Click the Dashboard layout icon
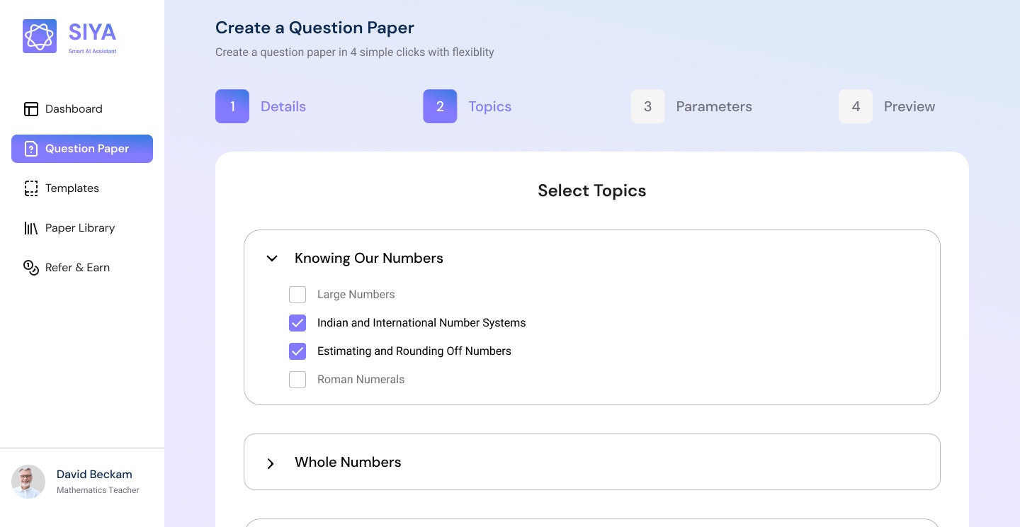Screen dimensions: 1020x527 [x=31, y=109]
